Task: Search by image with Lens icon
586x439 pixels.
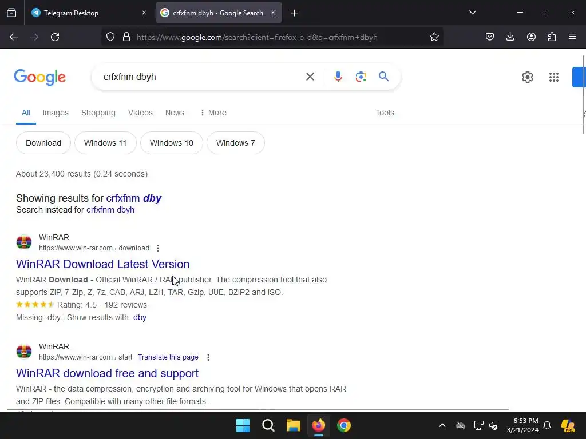Action: (361, 77)
